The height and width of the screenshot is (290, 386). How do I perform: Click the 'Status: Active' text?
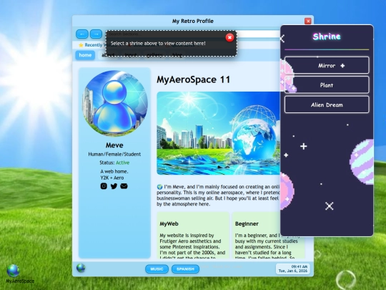click(114, 163)
